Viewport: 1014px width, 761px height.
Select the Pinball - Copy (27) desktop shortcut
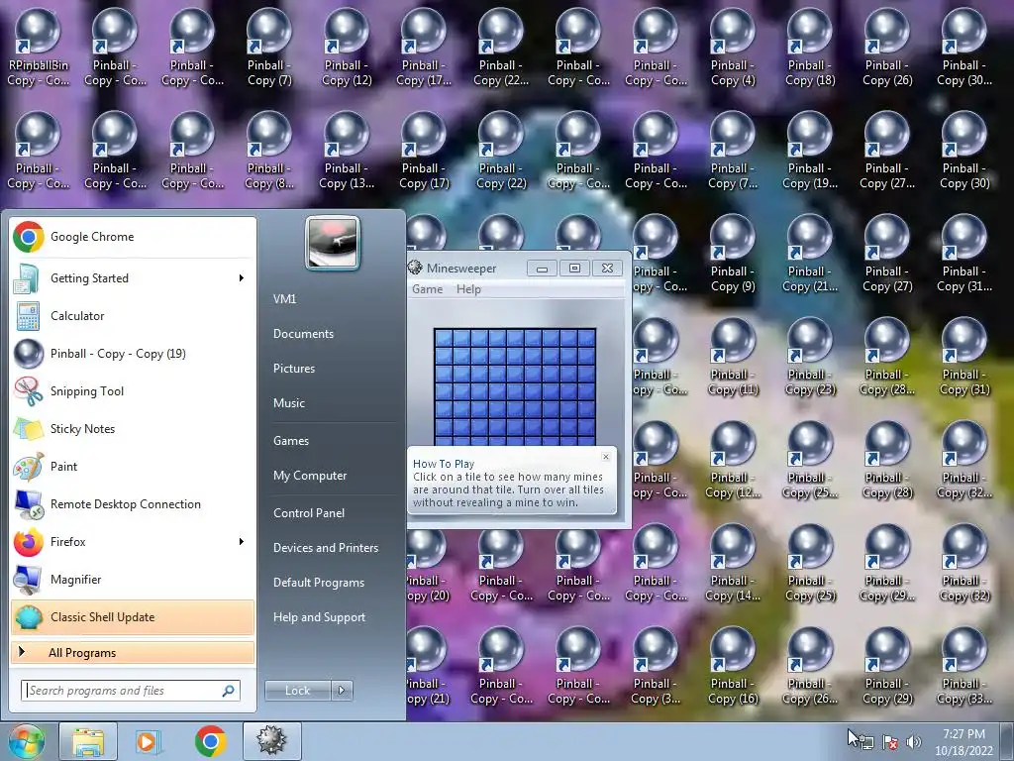point(887,255)
